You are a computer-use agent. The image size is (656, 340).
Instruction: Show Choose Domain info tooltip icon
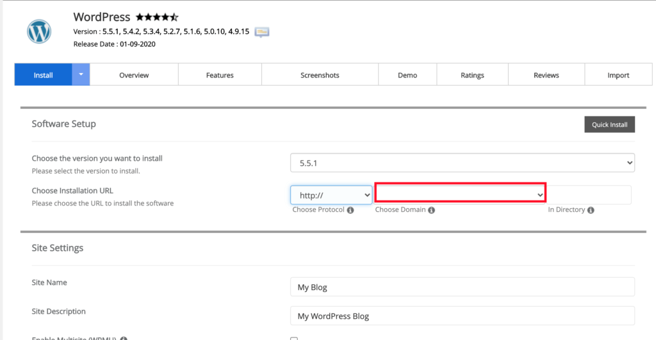[431, 210]
